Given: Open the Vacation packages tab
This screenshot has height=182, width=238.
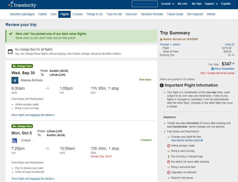Looking at the screenshot, I should tap(22, 14).
